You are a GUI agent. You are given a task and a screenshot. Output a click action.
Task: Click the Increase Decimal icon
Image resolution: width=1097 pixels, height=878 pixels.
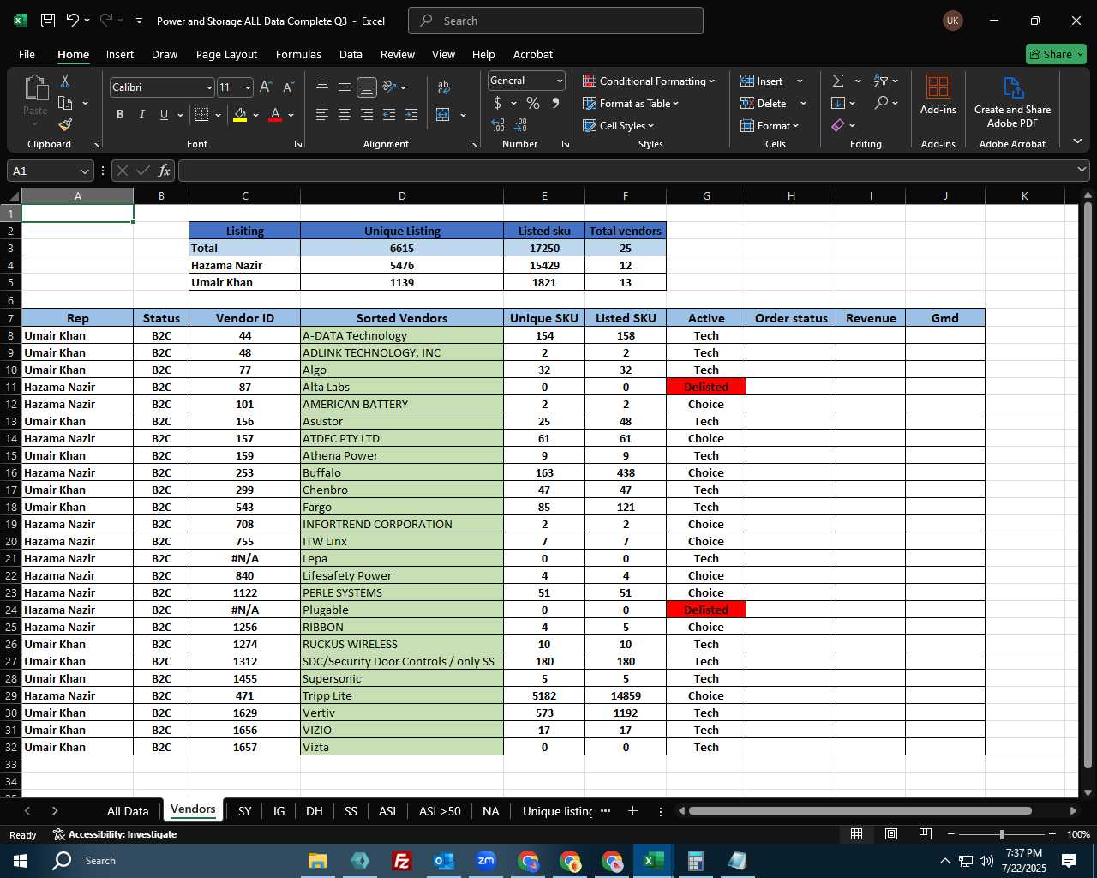(x=498, y=125)
